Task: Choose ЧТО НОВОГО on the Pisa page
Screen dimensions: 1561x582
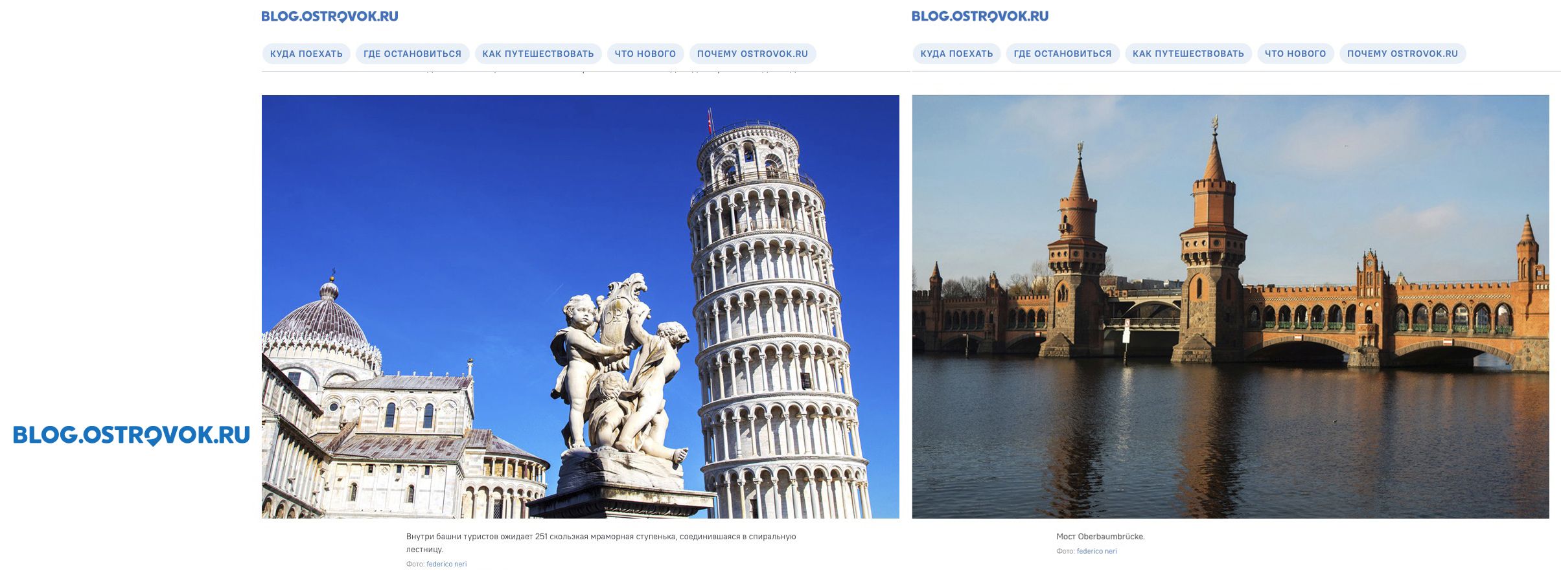Action: pyautogui.click(x=645, y=54)
